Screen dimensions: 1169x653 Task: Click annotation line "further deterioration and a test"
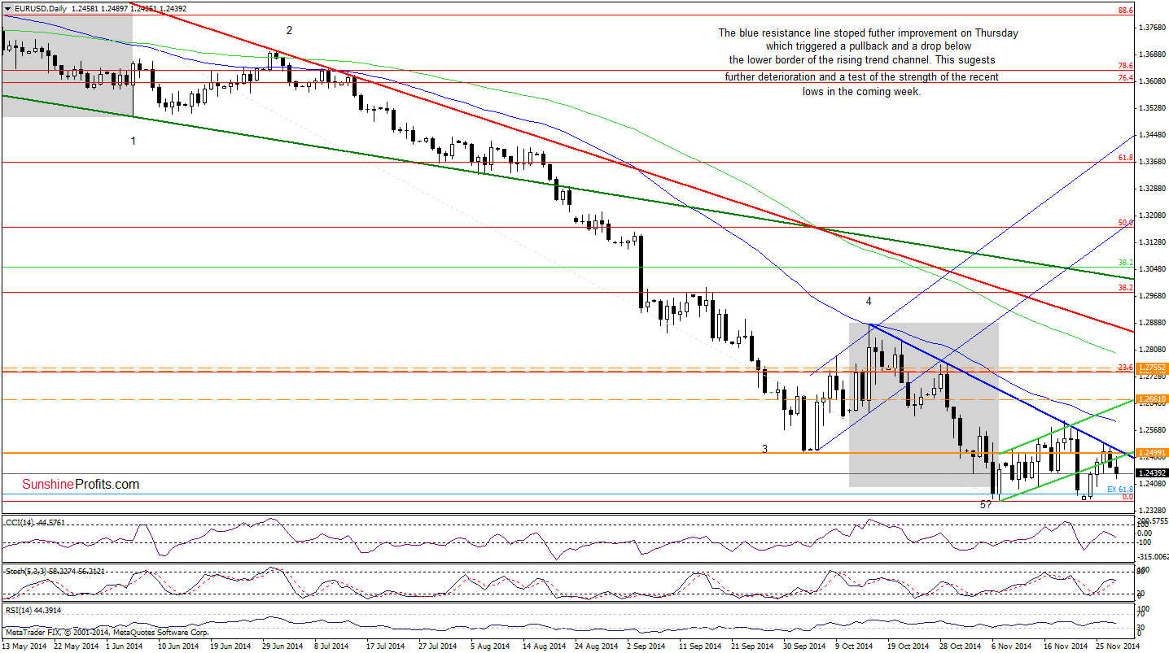pos(862,76)
